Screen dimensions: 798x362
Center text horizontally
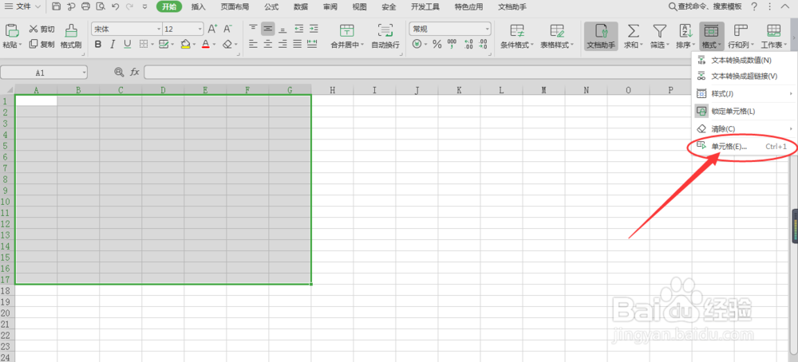268,44
